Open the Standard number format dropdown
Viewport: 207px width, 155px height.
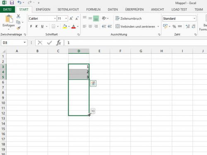[194, 19]
